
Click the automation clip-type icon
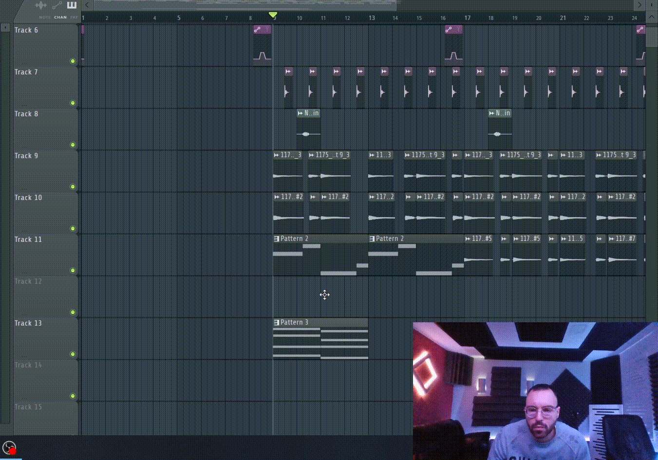[57, 5]
